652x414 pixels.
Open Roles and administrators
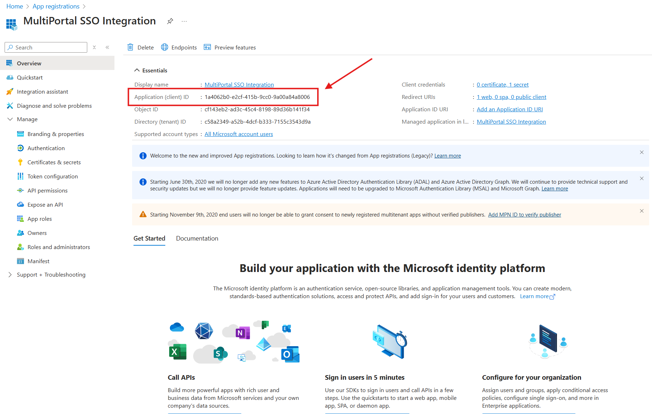point(59,247)
